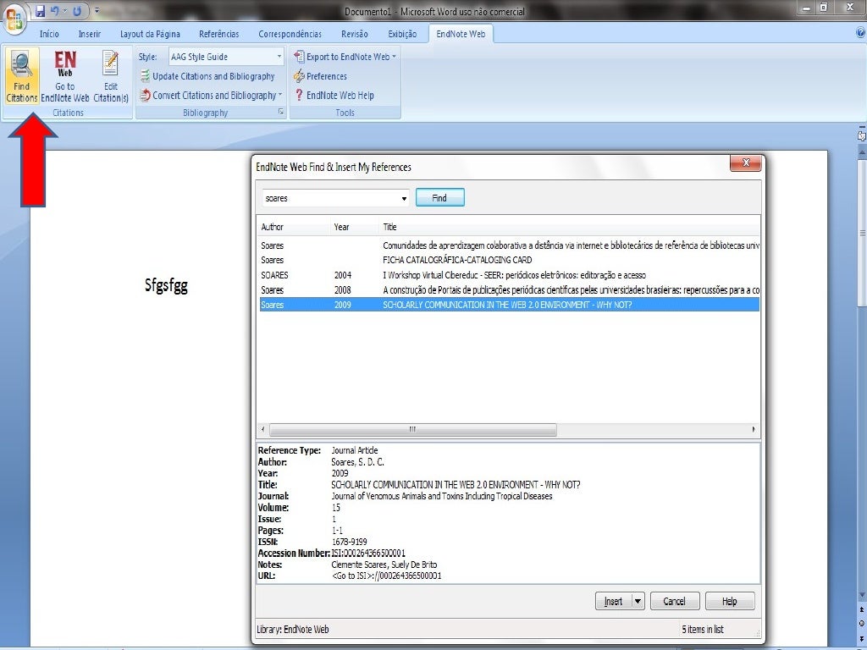Viewport: 867px width, 650px height.
Task: Open EndNote Preferences
Action: pyautogui.click(x=320, y=76)
